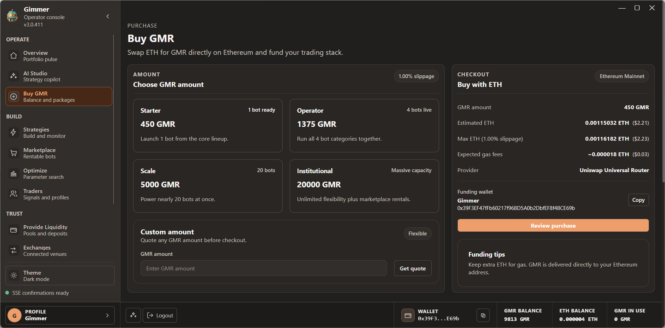Screen dimensions: 665x328
Task: Click the Gimmer app logo
Action: tap(12, 16)
